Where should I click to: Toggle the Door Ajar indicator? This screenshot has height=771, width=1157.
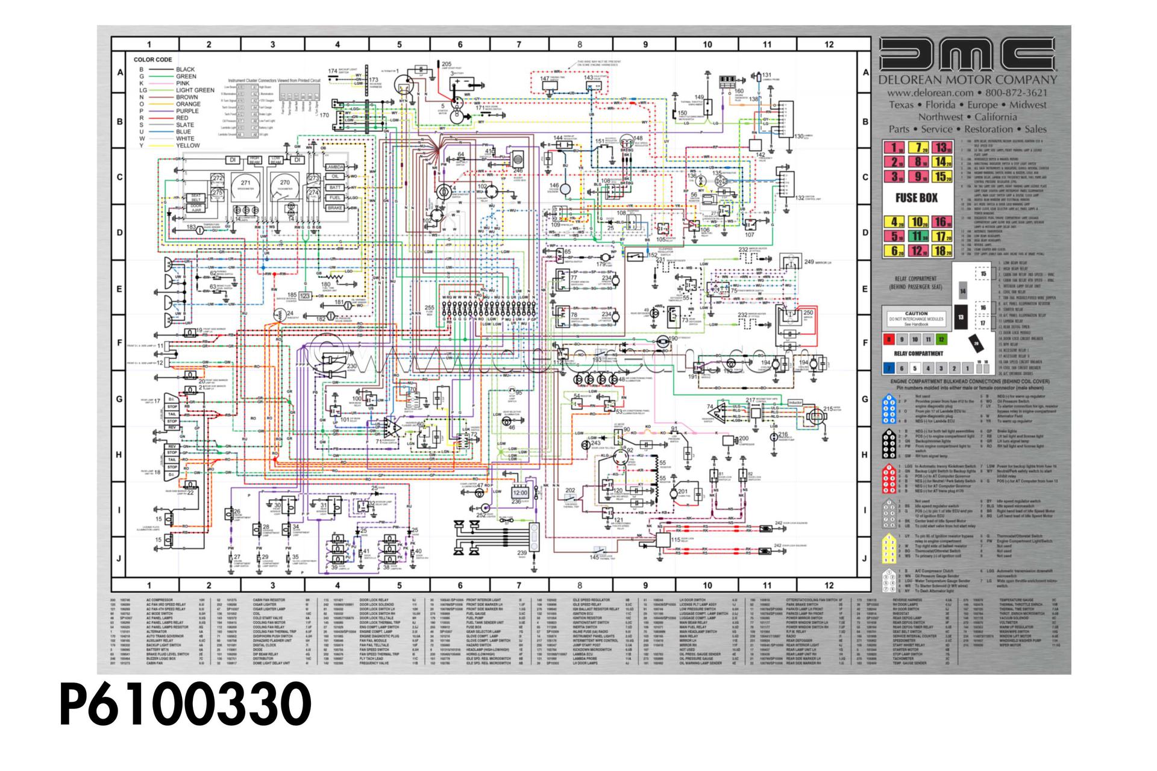pyautogui.click(x=195, y=209)
